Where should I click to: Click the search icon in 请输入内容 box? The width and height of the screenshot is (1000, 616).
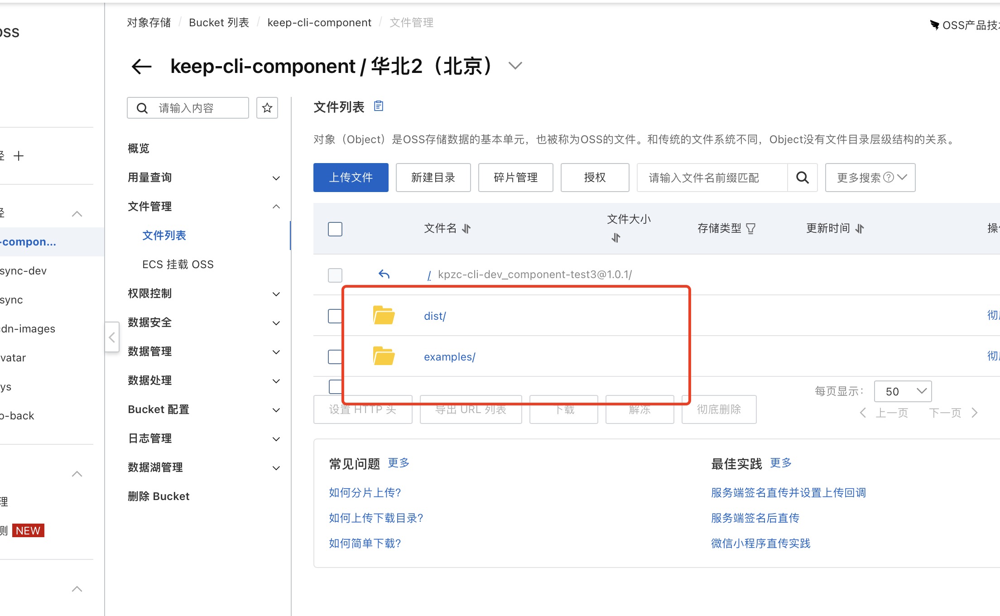coord(142,108)
